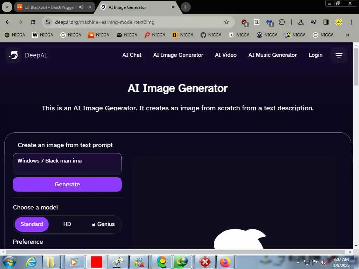Screen dimensions: 359x269
Task: Open Windows Media Player taskbar icon
Action: click(74, 262)
